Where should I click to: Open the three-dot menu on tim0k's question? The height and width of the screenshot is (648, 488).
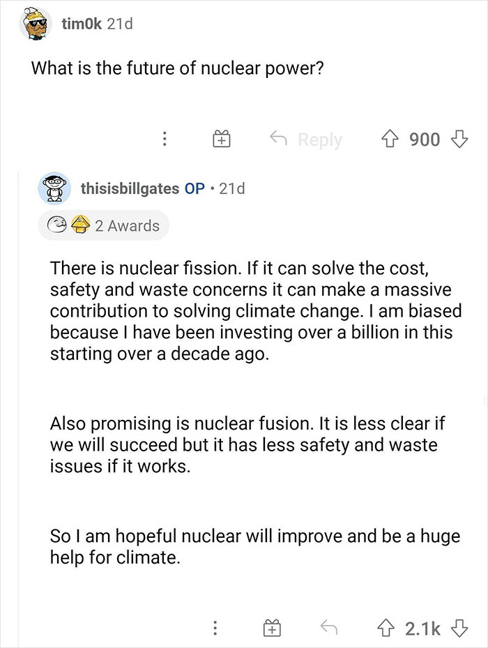click(165, 139)
